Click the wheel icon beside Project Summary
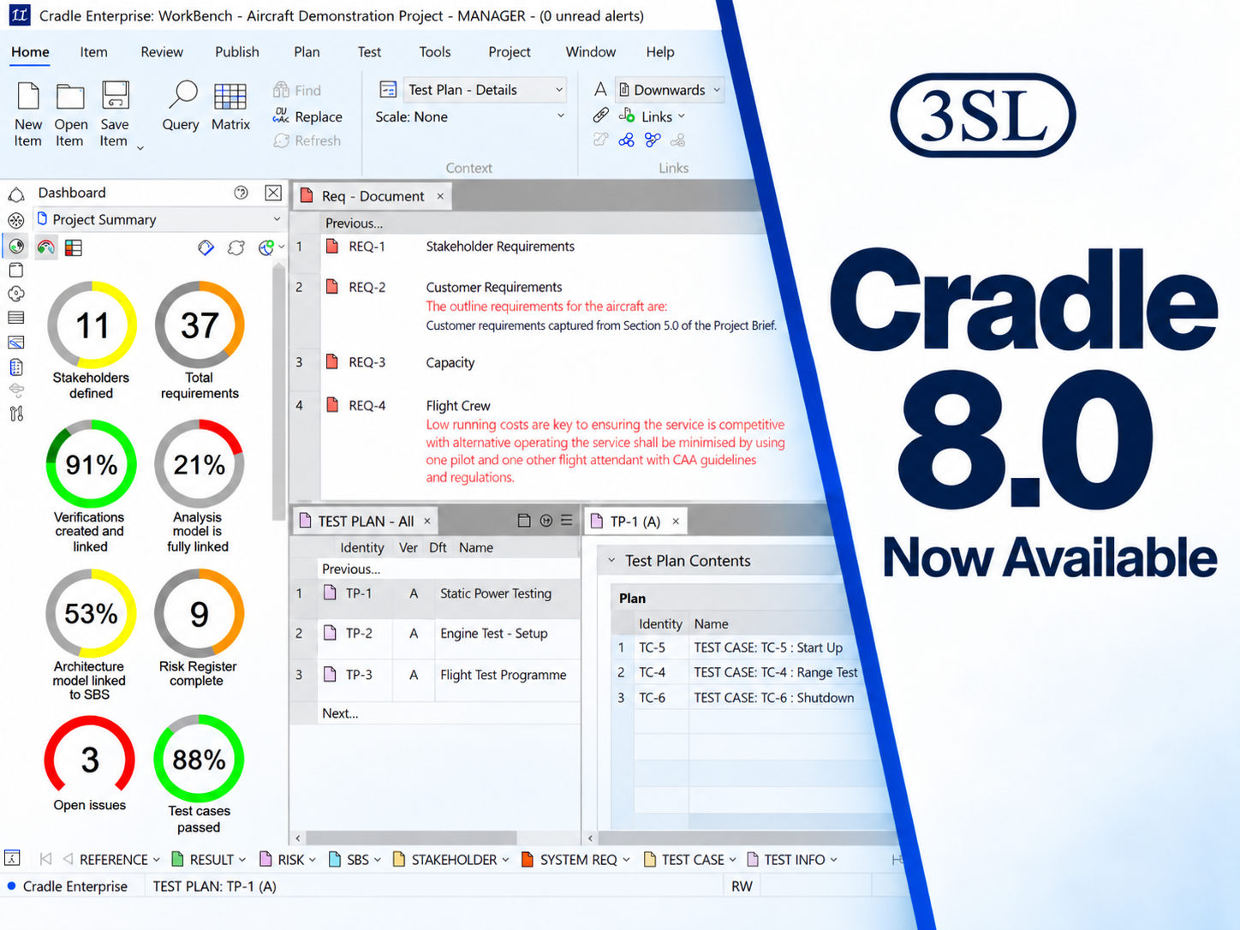This screenshot has height=930, width=1240. 16,220
